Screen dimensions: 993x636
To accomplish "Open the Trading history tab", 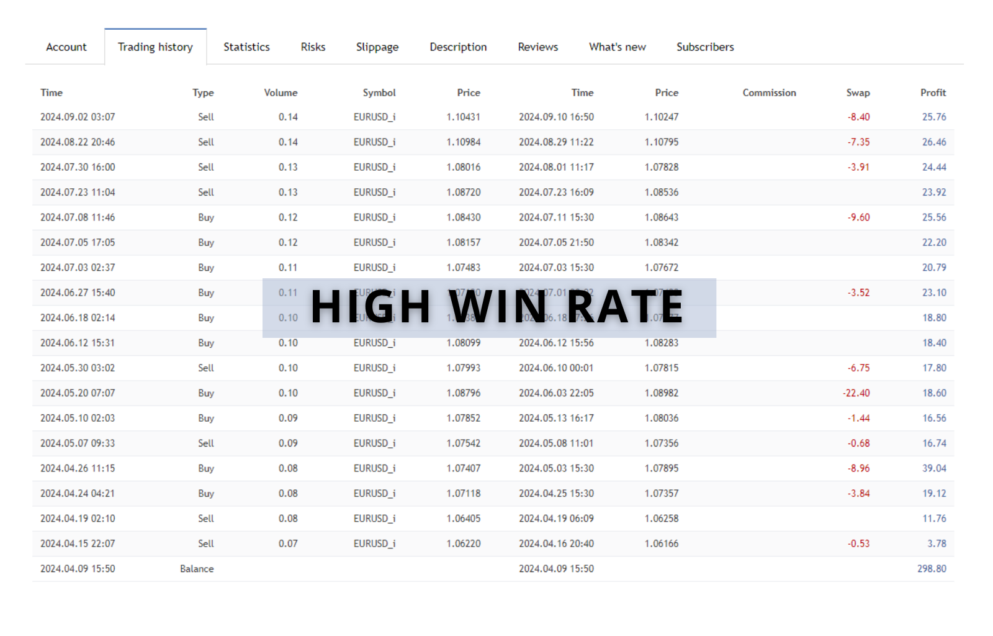I will 155,47.
